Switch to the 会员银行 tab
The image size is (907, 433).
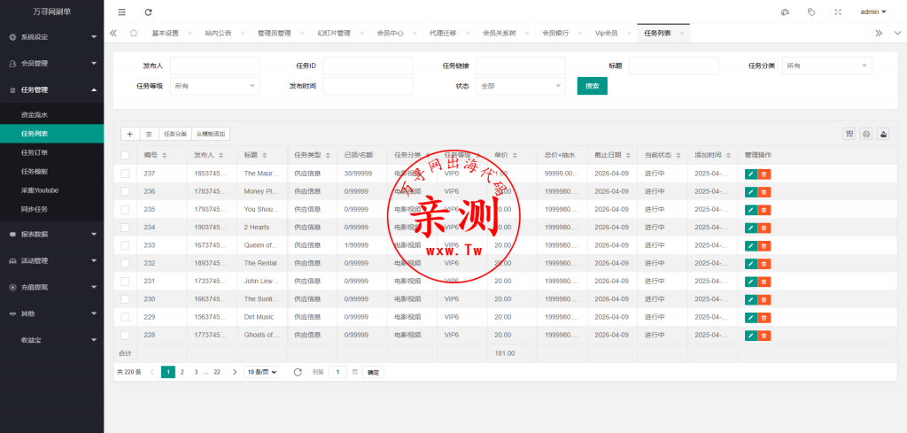(555, 34)
